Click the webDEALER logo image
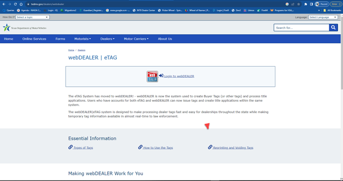The height and width of the screenshot is (181, 343). click(152, 77)
